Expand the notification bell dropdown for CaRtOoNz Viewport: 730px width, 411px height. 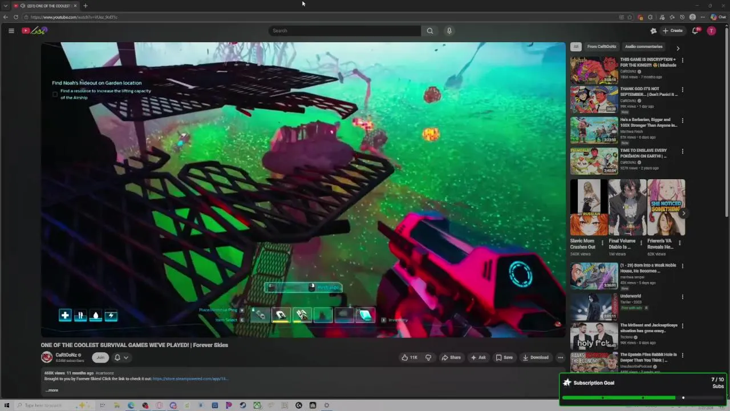[x=121, y=357]
